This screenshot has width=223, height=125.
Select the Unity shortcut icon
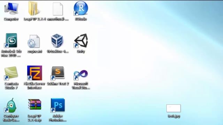click(x=81, y=41)
